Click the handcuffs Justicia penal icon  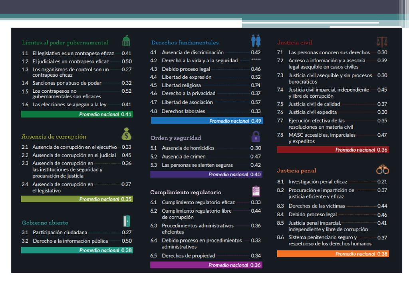(x=383, y=169)
